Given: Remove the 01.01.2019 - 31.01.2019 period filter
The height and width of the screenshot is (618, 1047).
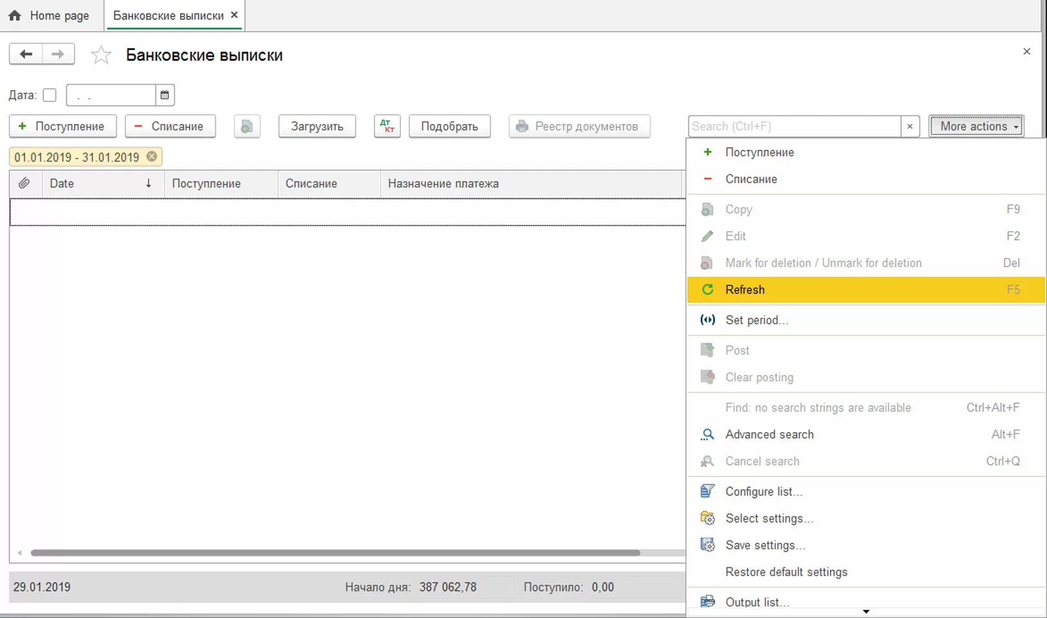Looking at the screenshot, I should click(152, 156).
